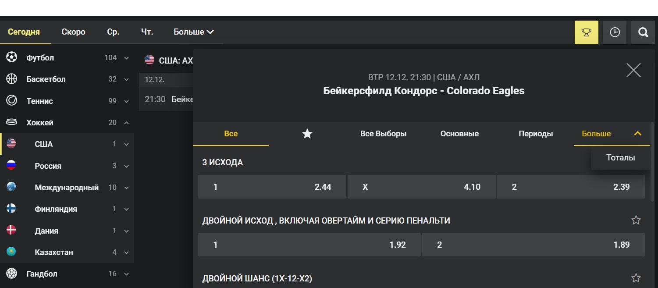Expand the Россия hockey leagues

pos(126,166)
